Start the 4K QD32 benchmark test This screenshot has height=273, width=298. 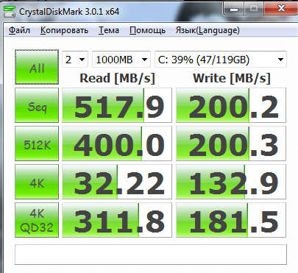click(x=37, y=220)
